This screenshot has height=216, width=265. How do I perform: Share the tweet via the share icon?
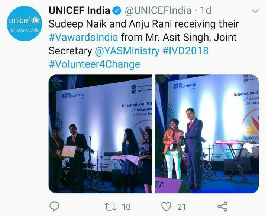[222, 207]
